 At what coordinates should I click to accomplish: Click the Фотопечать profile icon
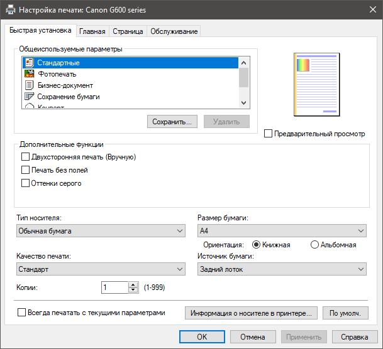tap(30, 74)
